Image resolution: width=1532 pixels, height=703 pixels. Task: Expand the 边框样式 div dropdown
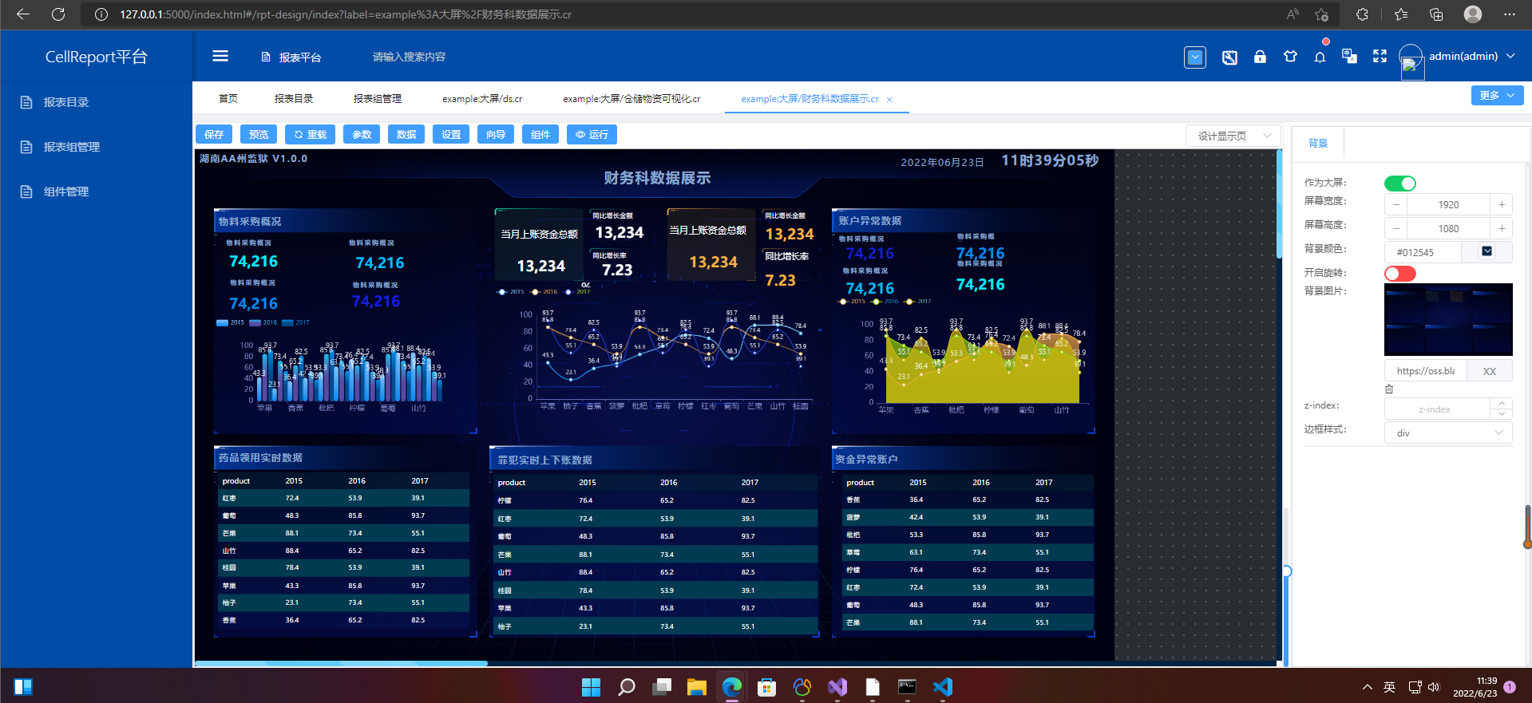coord(1448,432)
